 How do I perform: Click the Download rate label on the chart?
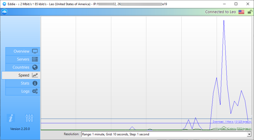click(x=232, y=121)
